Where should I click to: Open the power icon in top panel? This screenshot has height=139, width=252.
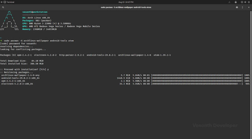pos(249,2)
